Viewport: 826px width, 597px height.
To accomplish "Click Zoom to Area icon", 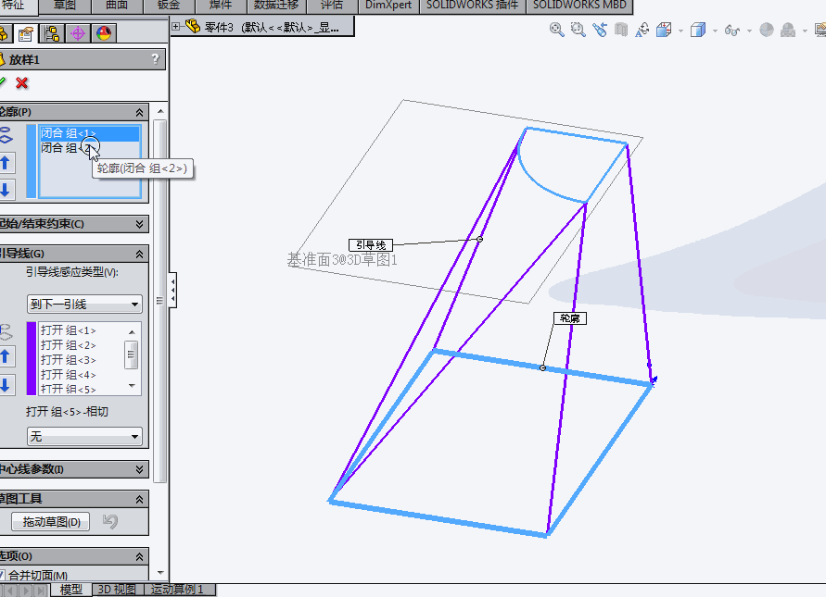I will click(578, 30).
